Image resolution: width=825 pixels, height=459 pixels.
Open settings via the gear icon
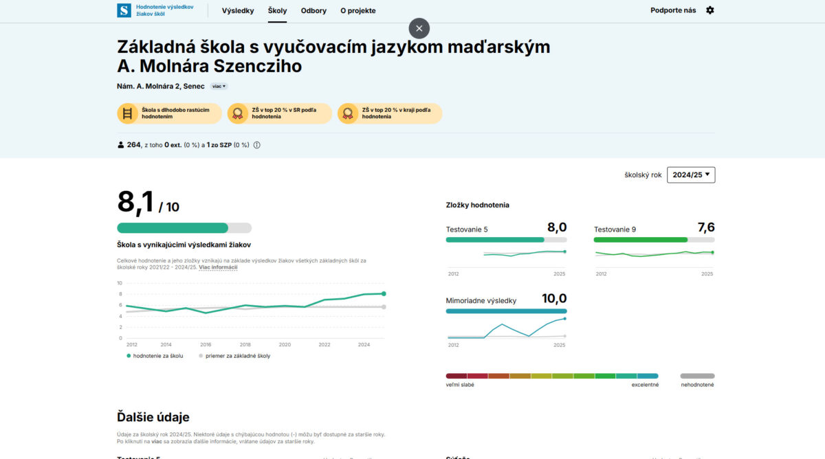710,10
